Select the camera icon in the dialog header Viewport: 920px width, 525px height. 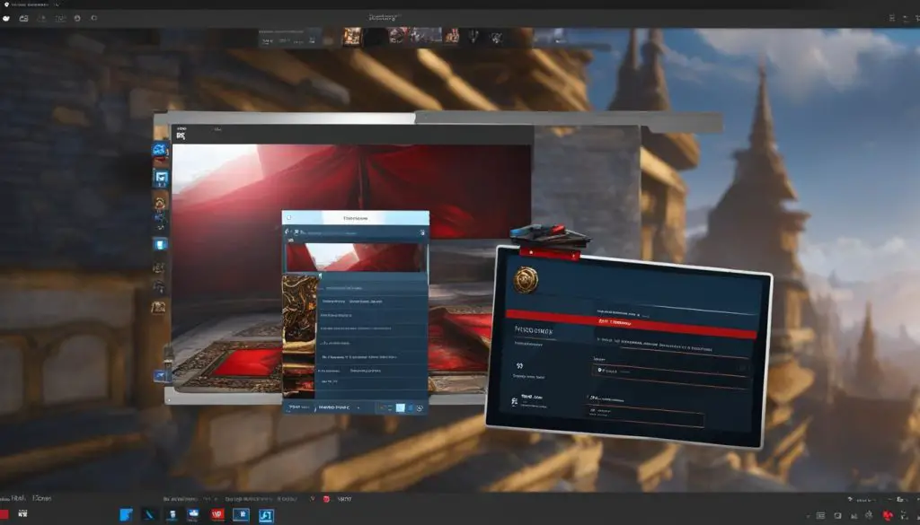click(x=296, y=232)
